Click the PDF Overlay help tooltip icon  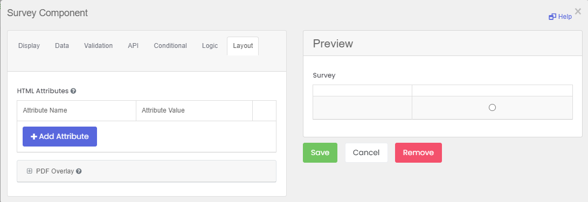coord(79,171)
